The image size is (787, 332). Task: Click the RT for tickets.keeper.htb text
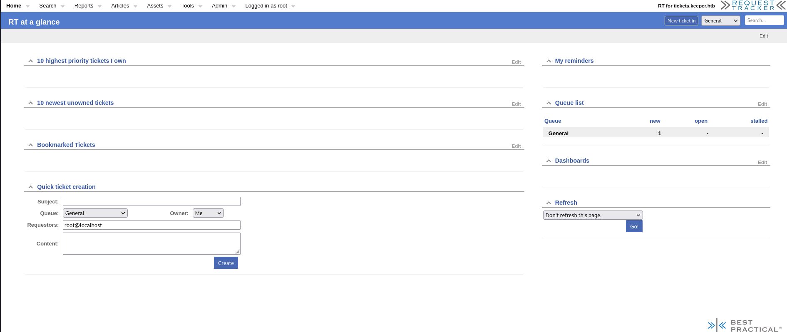click(686, 6)
